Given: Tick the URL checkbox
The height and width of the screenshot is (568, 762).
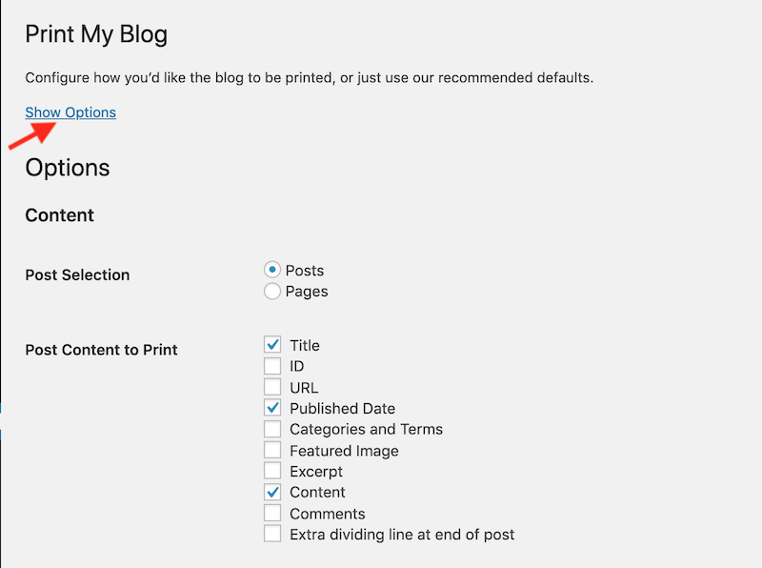Looking at the screenshot, I should (272, 387).
